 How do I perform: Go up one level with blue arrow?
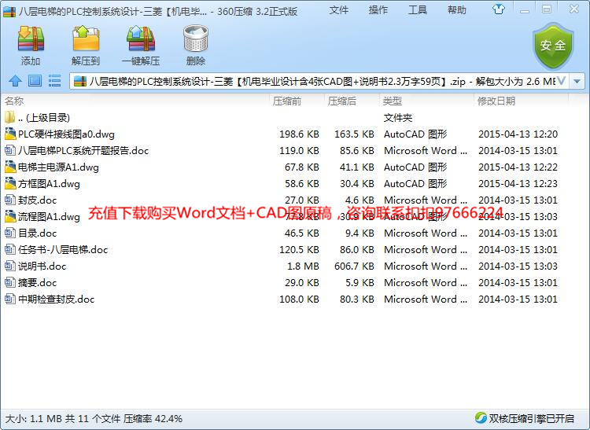(x=15, y=81)
